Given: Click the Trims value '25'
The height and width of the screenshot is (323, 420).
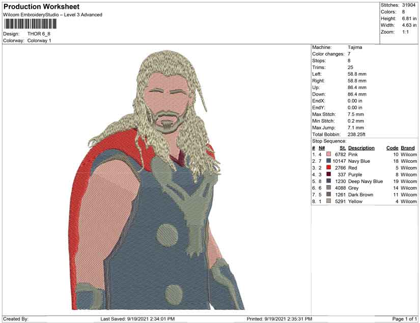Looking at the screenshot, I should click(x=350, y=68).
